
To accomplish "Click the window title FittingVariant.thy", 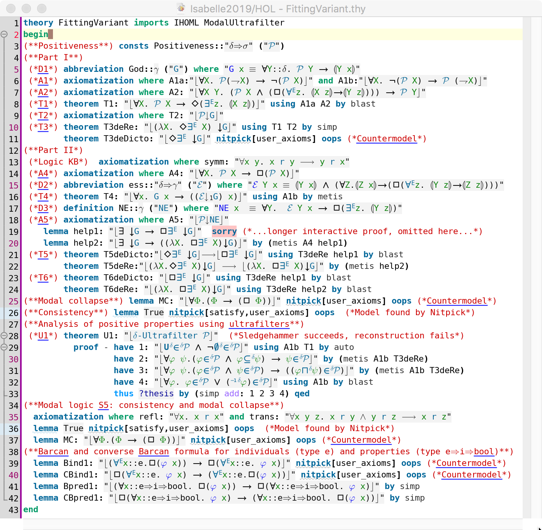I will 278,8.
